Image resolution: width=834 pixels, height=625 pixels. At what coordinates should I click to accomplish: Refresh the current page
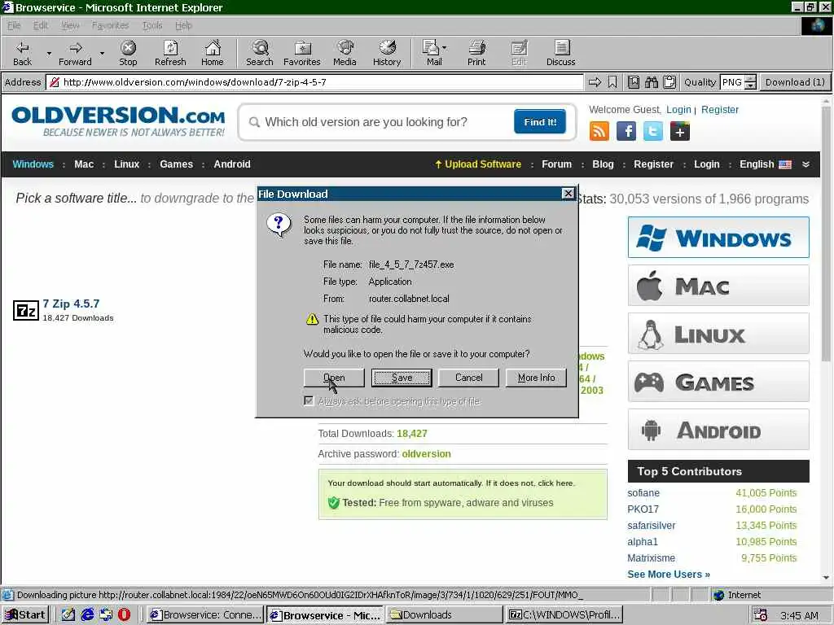[170, 53]
